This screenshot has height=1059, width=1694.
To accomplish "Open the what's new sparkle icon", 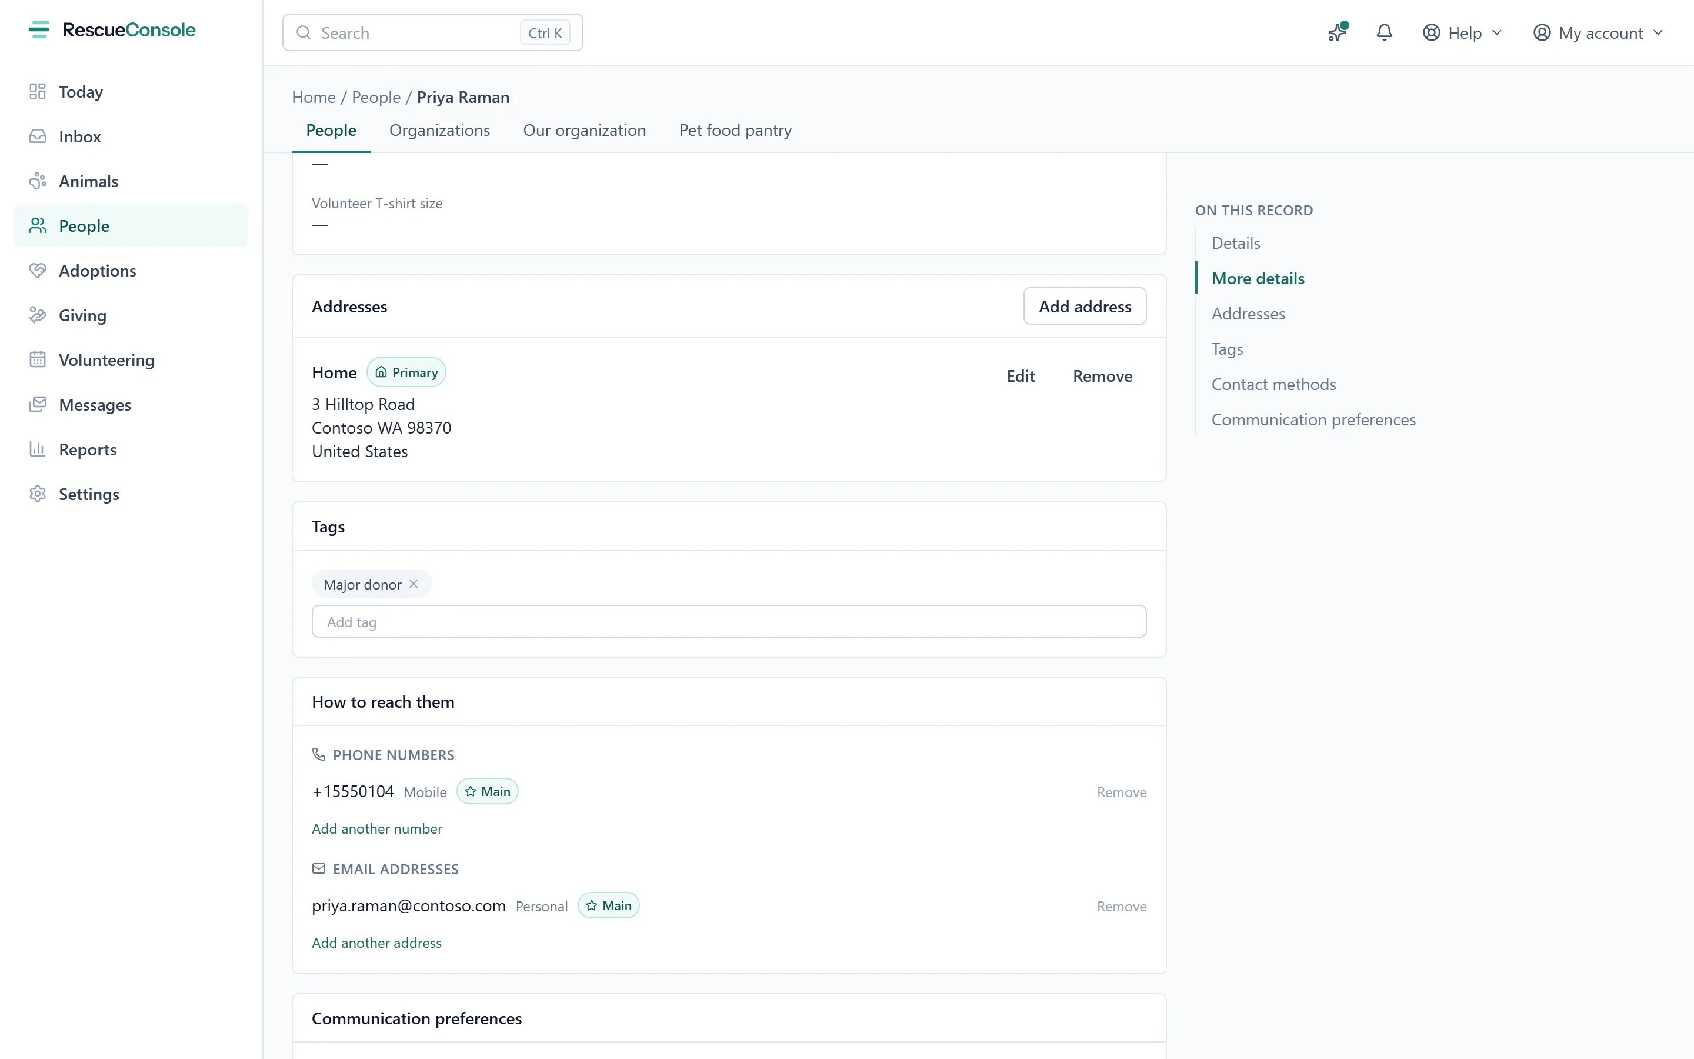I will click(1338, 32).
